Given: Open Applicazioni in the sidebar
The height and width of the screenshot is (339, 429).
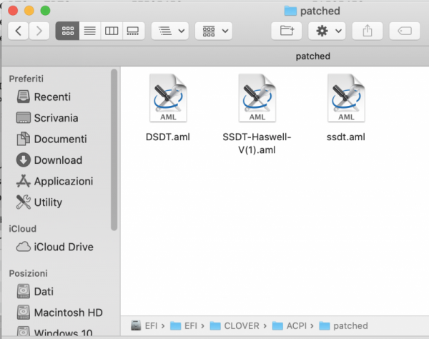Looking at the screenshot, I should (63, 181).
